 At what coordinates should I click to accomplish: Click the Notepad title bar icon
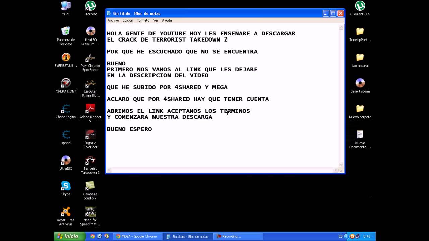click(x=109, y=13)
